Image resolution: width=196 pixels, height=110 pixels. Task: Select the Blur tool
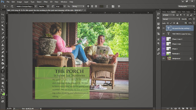pyautogui.click(x=3, y=60)
